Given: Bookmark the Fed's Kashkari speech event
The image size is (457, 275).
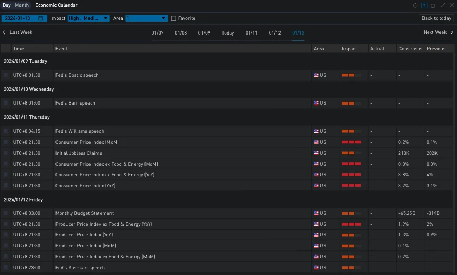Looking at the screenshot, I should (6, 268).
